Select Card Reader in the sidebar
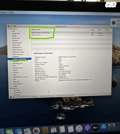The width and height of the screenshot is (120, 134). 17,43
